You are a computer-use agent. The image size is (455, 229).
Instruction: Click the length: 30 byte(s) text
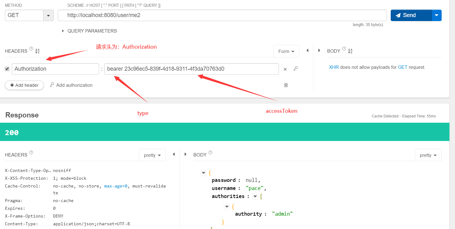(368, 25)
